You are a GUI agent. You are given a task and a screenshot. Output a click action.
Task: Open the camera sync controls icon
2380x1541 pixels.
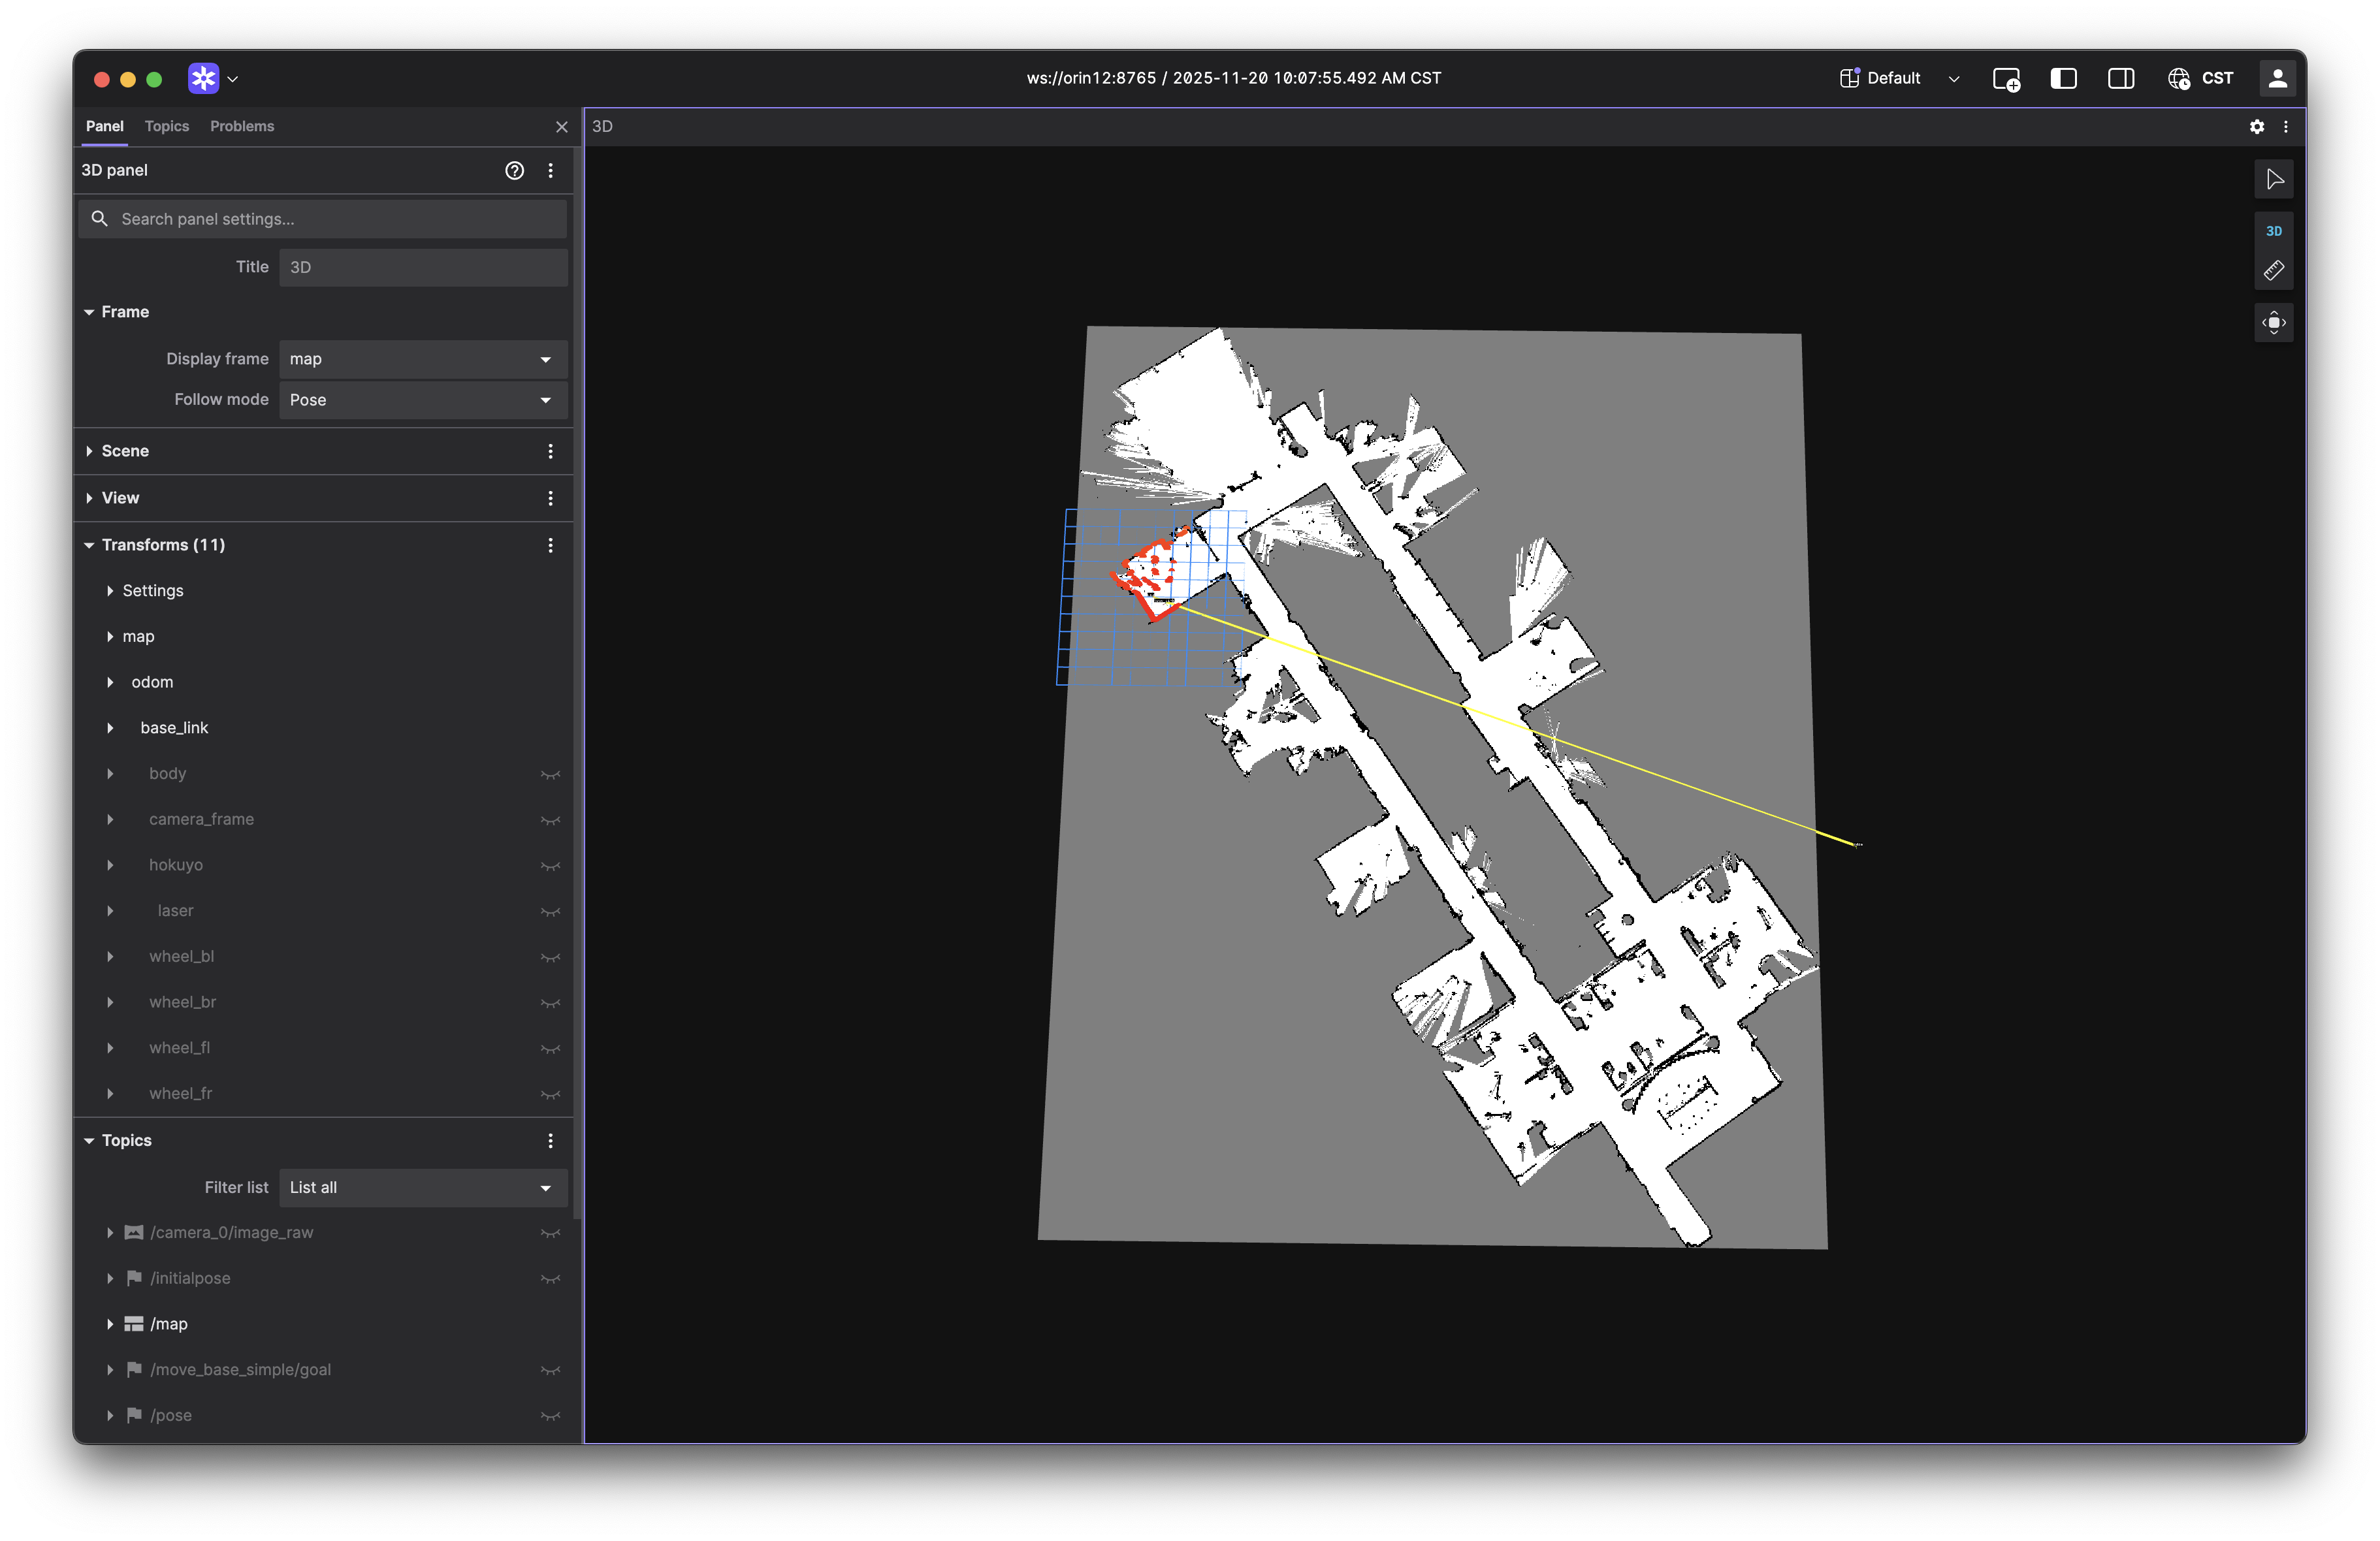point(2273,322)
